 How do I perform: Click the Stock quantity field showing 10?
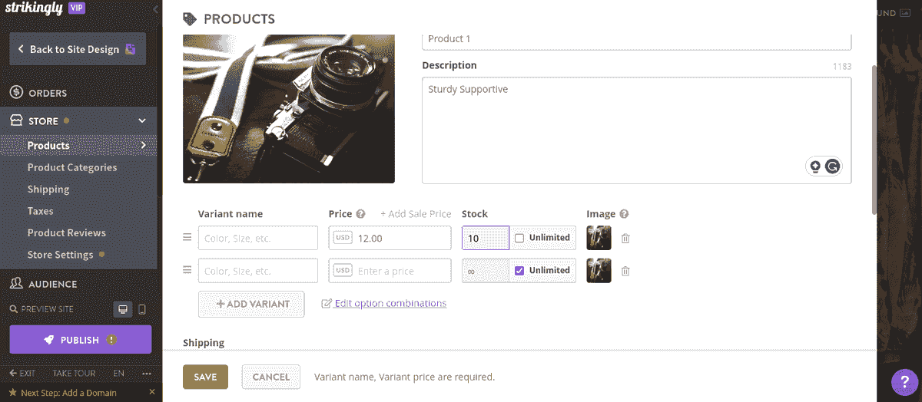486,238
